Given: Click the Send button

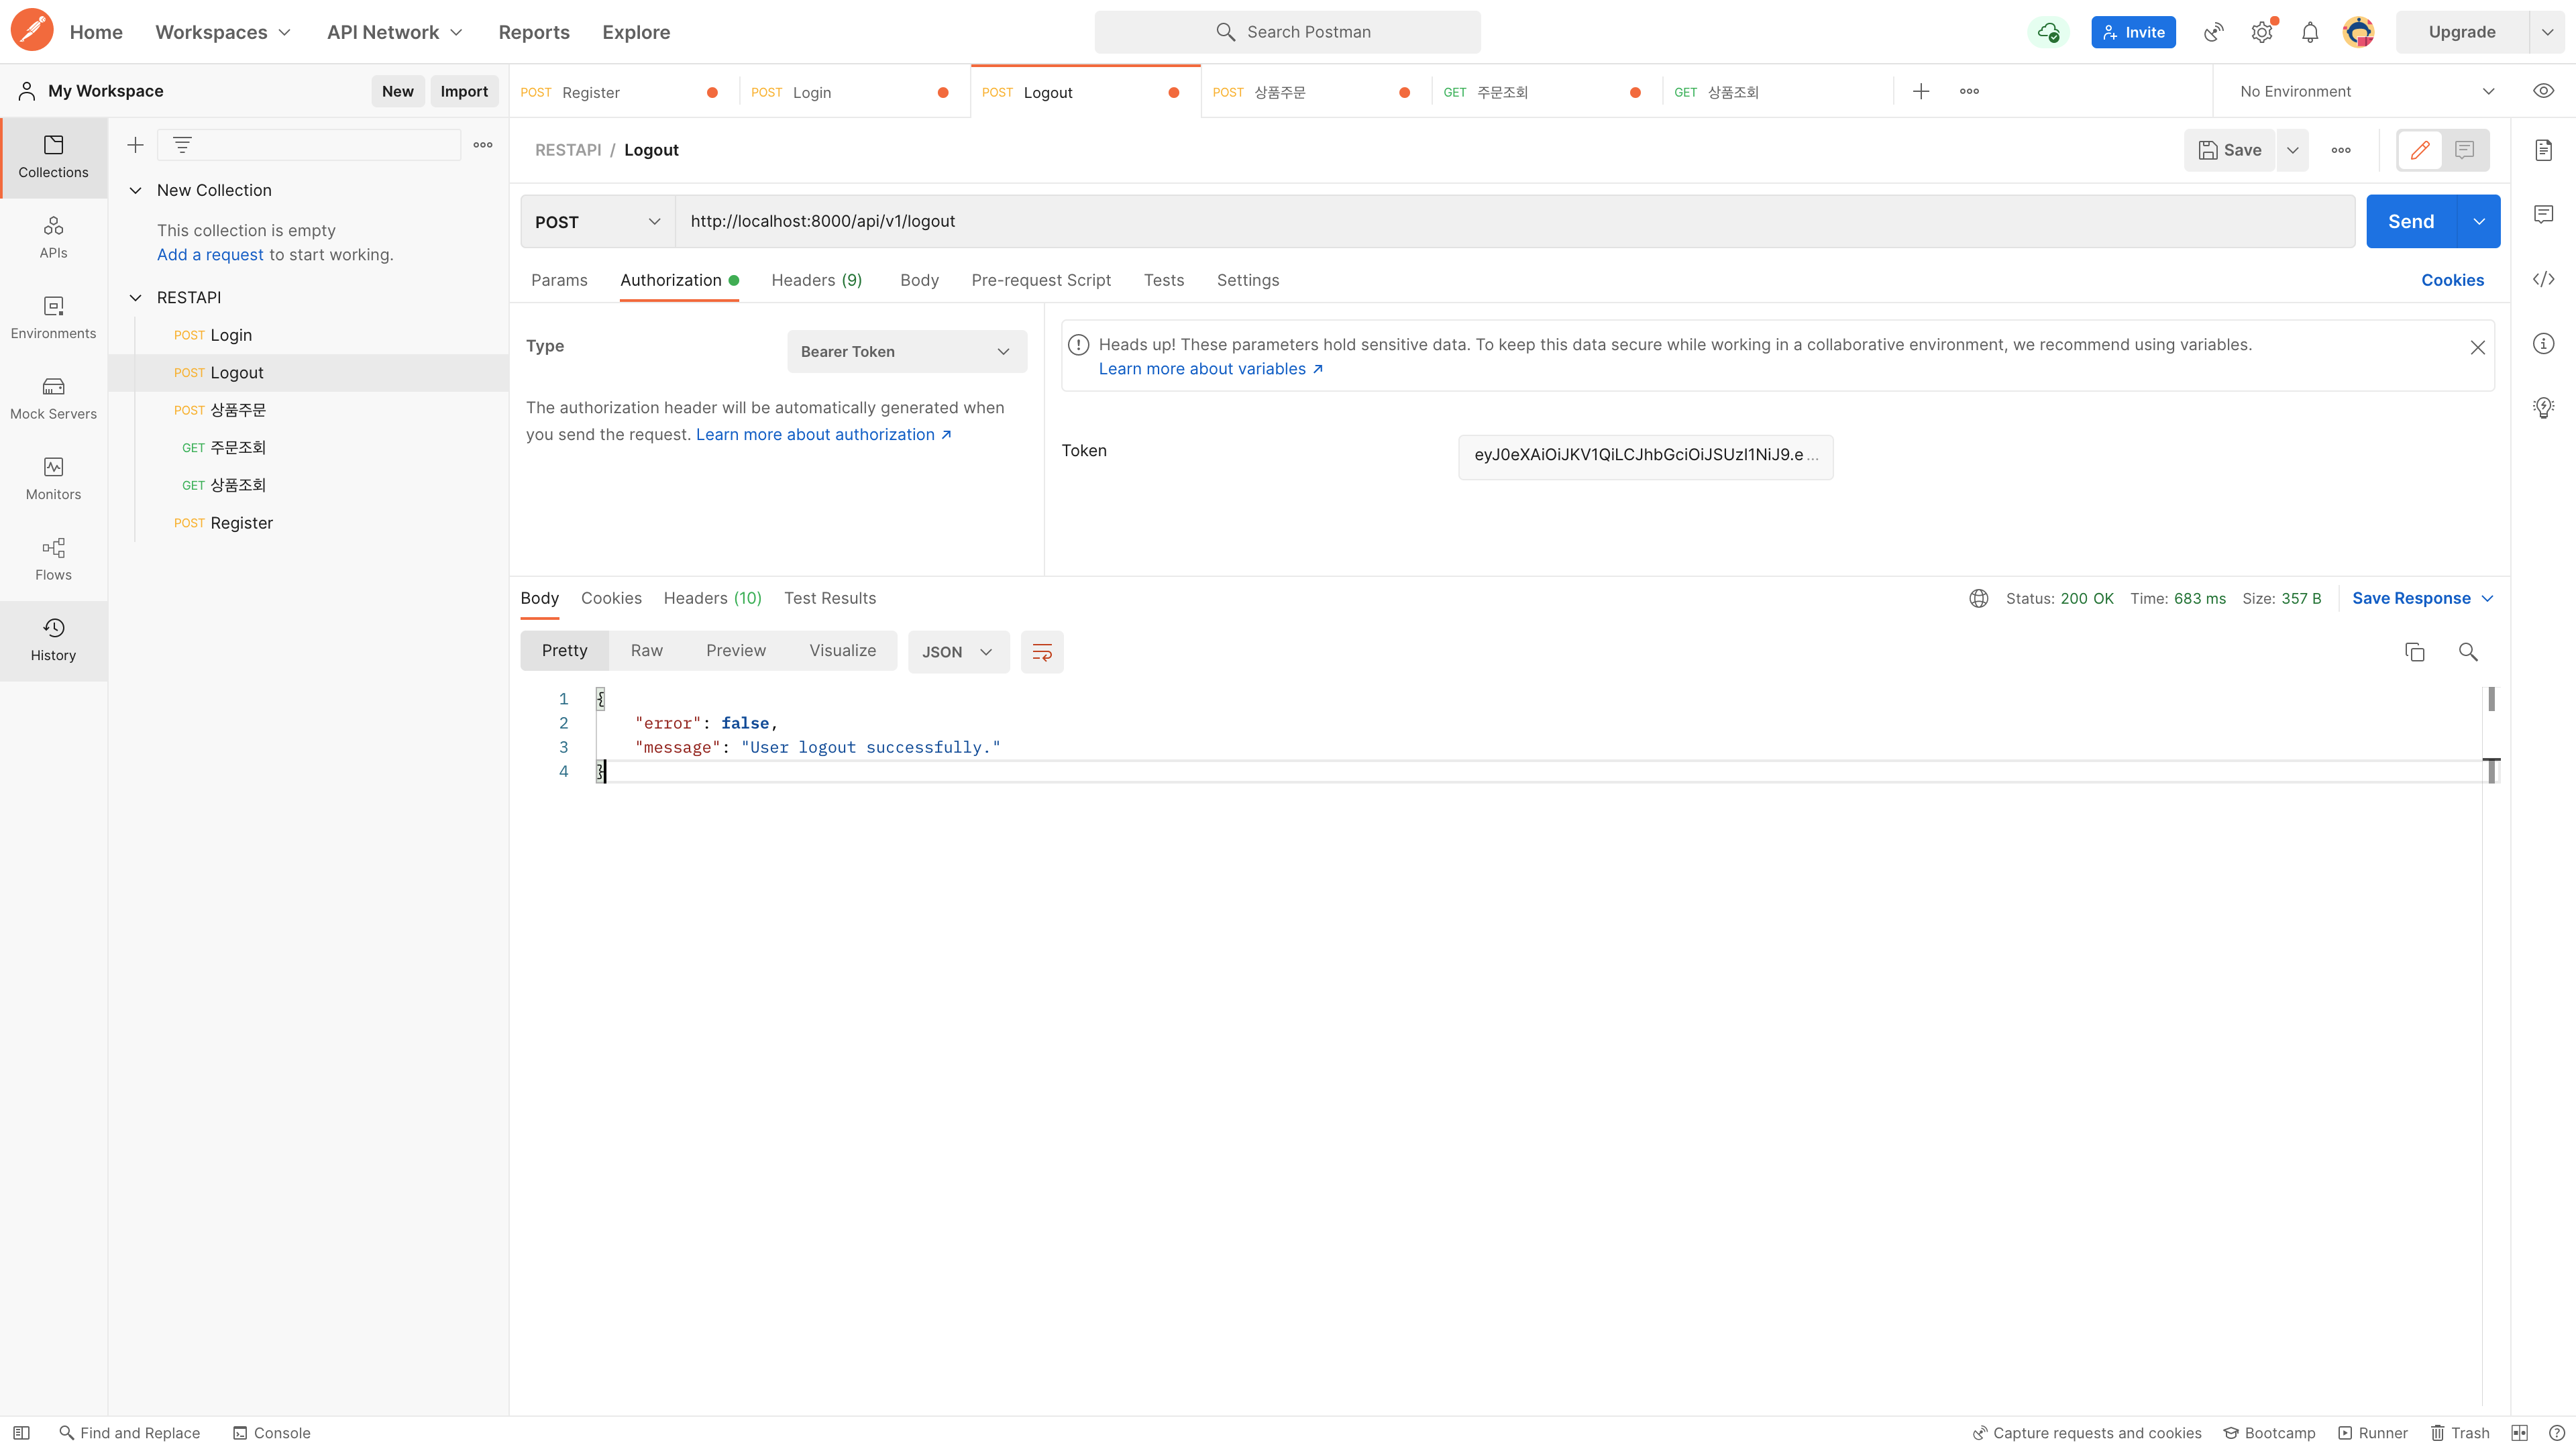Looking at the screenshot, I should [x=2410, y=222].
